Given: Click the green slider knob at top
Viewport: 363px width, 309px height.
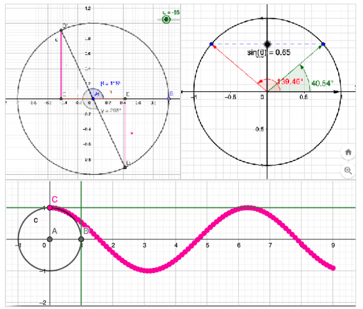Looking at the screenshot, I should (x=166, y=19).
